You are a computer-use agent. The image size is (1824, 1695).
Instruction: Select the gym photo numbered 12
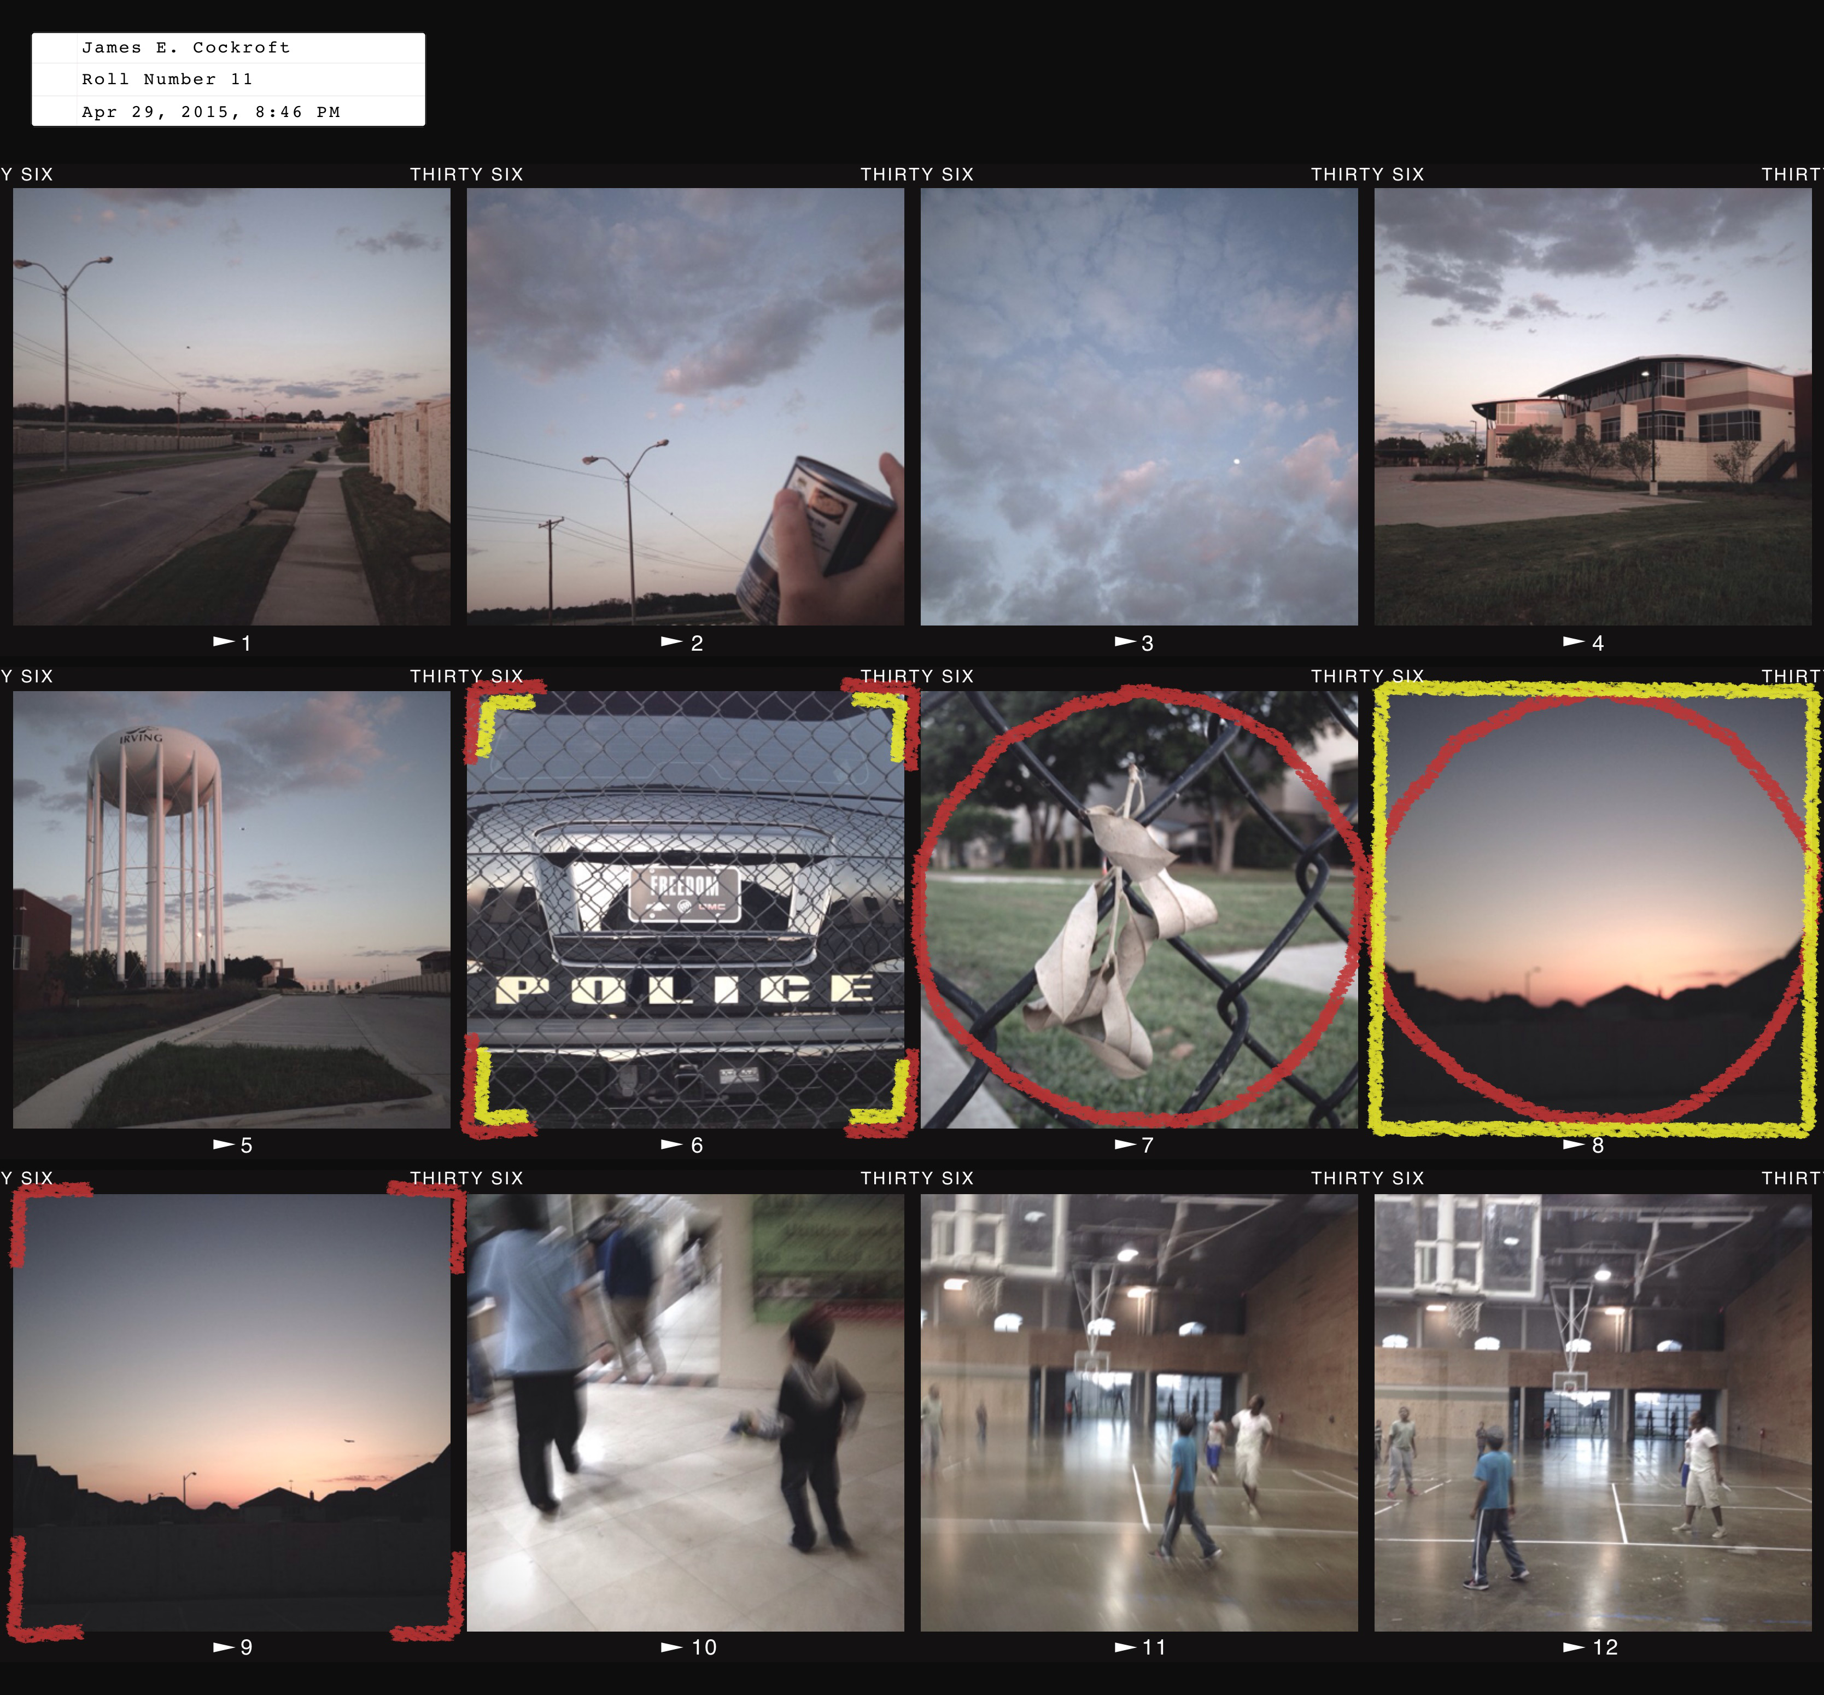[1592, 1412]
